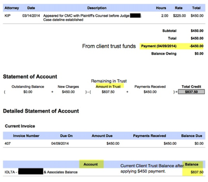Image resolution: width=208 pixels, height=182 pixels.
Task: Click the Due On column header
Action: click(x=66, y=136)
